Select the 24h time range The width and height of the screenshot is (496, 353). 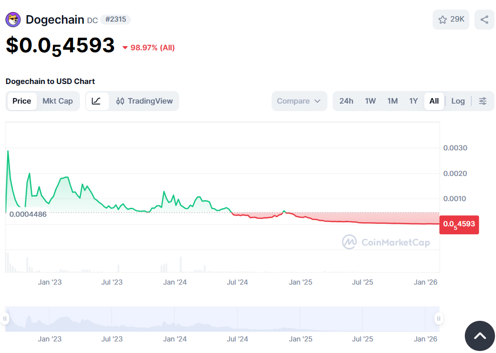[346, 101]
